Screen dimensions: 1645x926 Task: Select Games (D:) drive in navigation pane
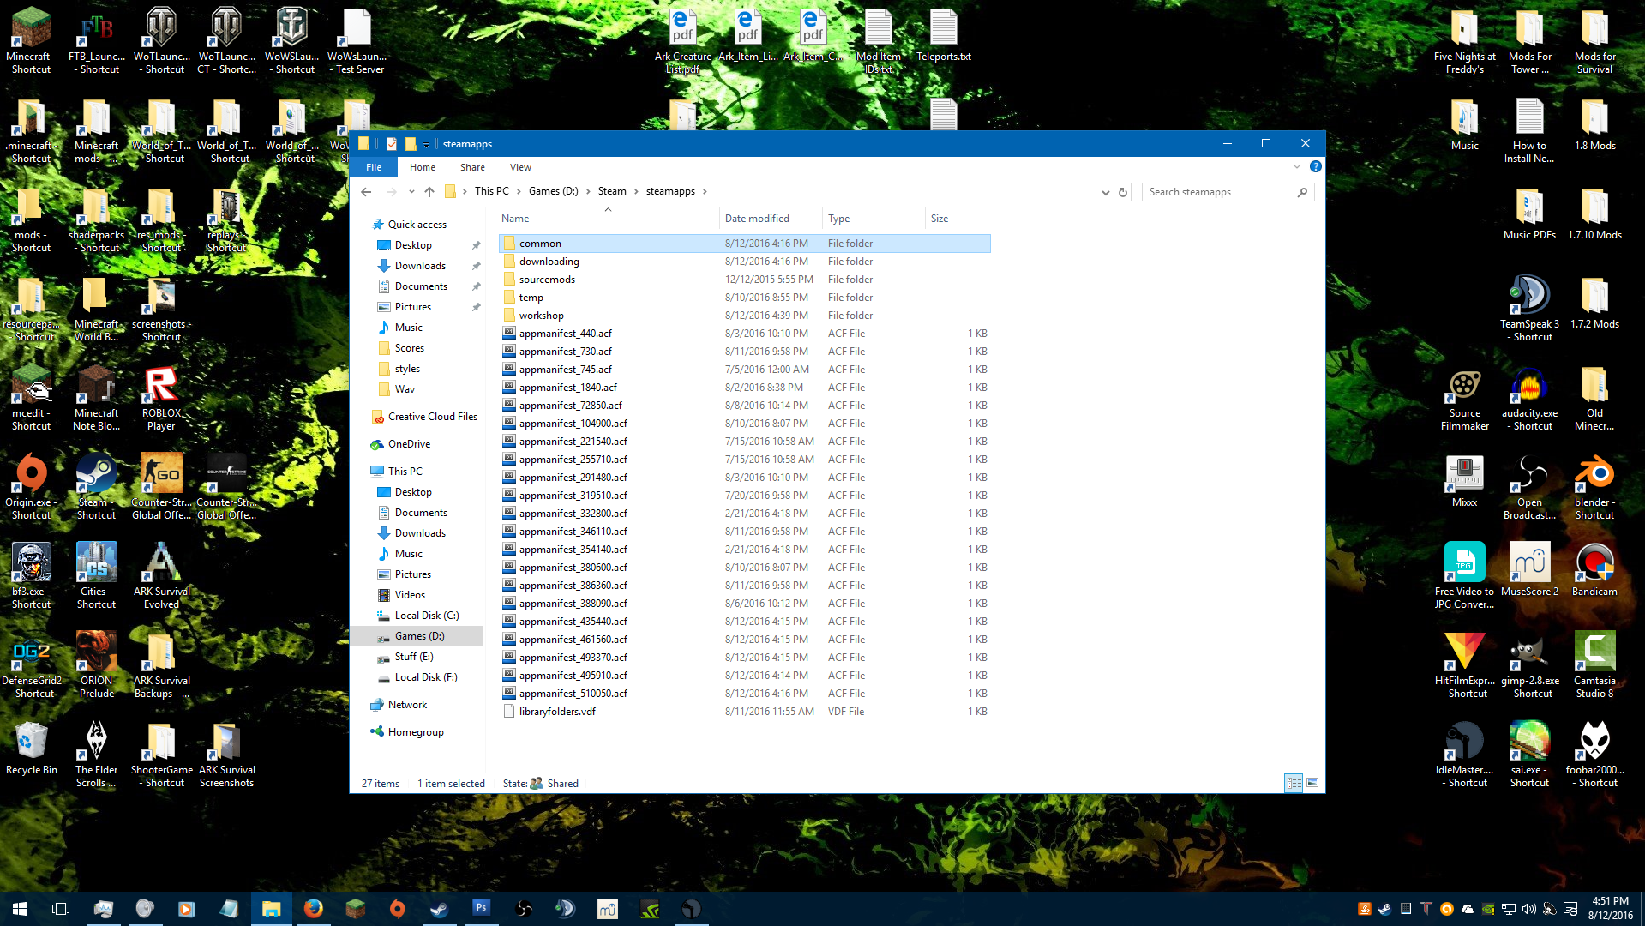click(419, 636)
